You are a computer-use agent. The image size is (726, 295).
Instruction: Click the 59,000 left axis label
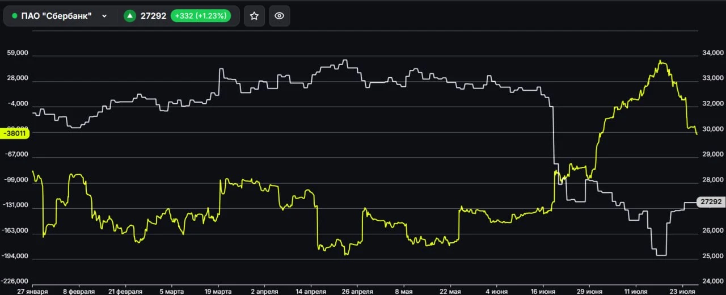click(18, 53)
